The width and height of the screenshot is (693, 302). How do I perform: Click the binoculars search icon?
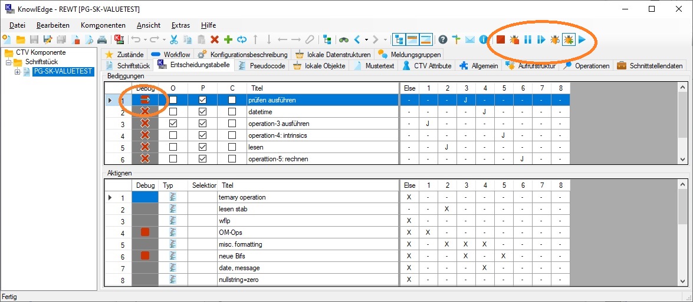click(344, 39)
